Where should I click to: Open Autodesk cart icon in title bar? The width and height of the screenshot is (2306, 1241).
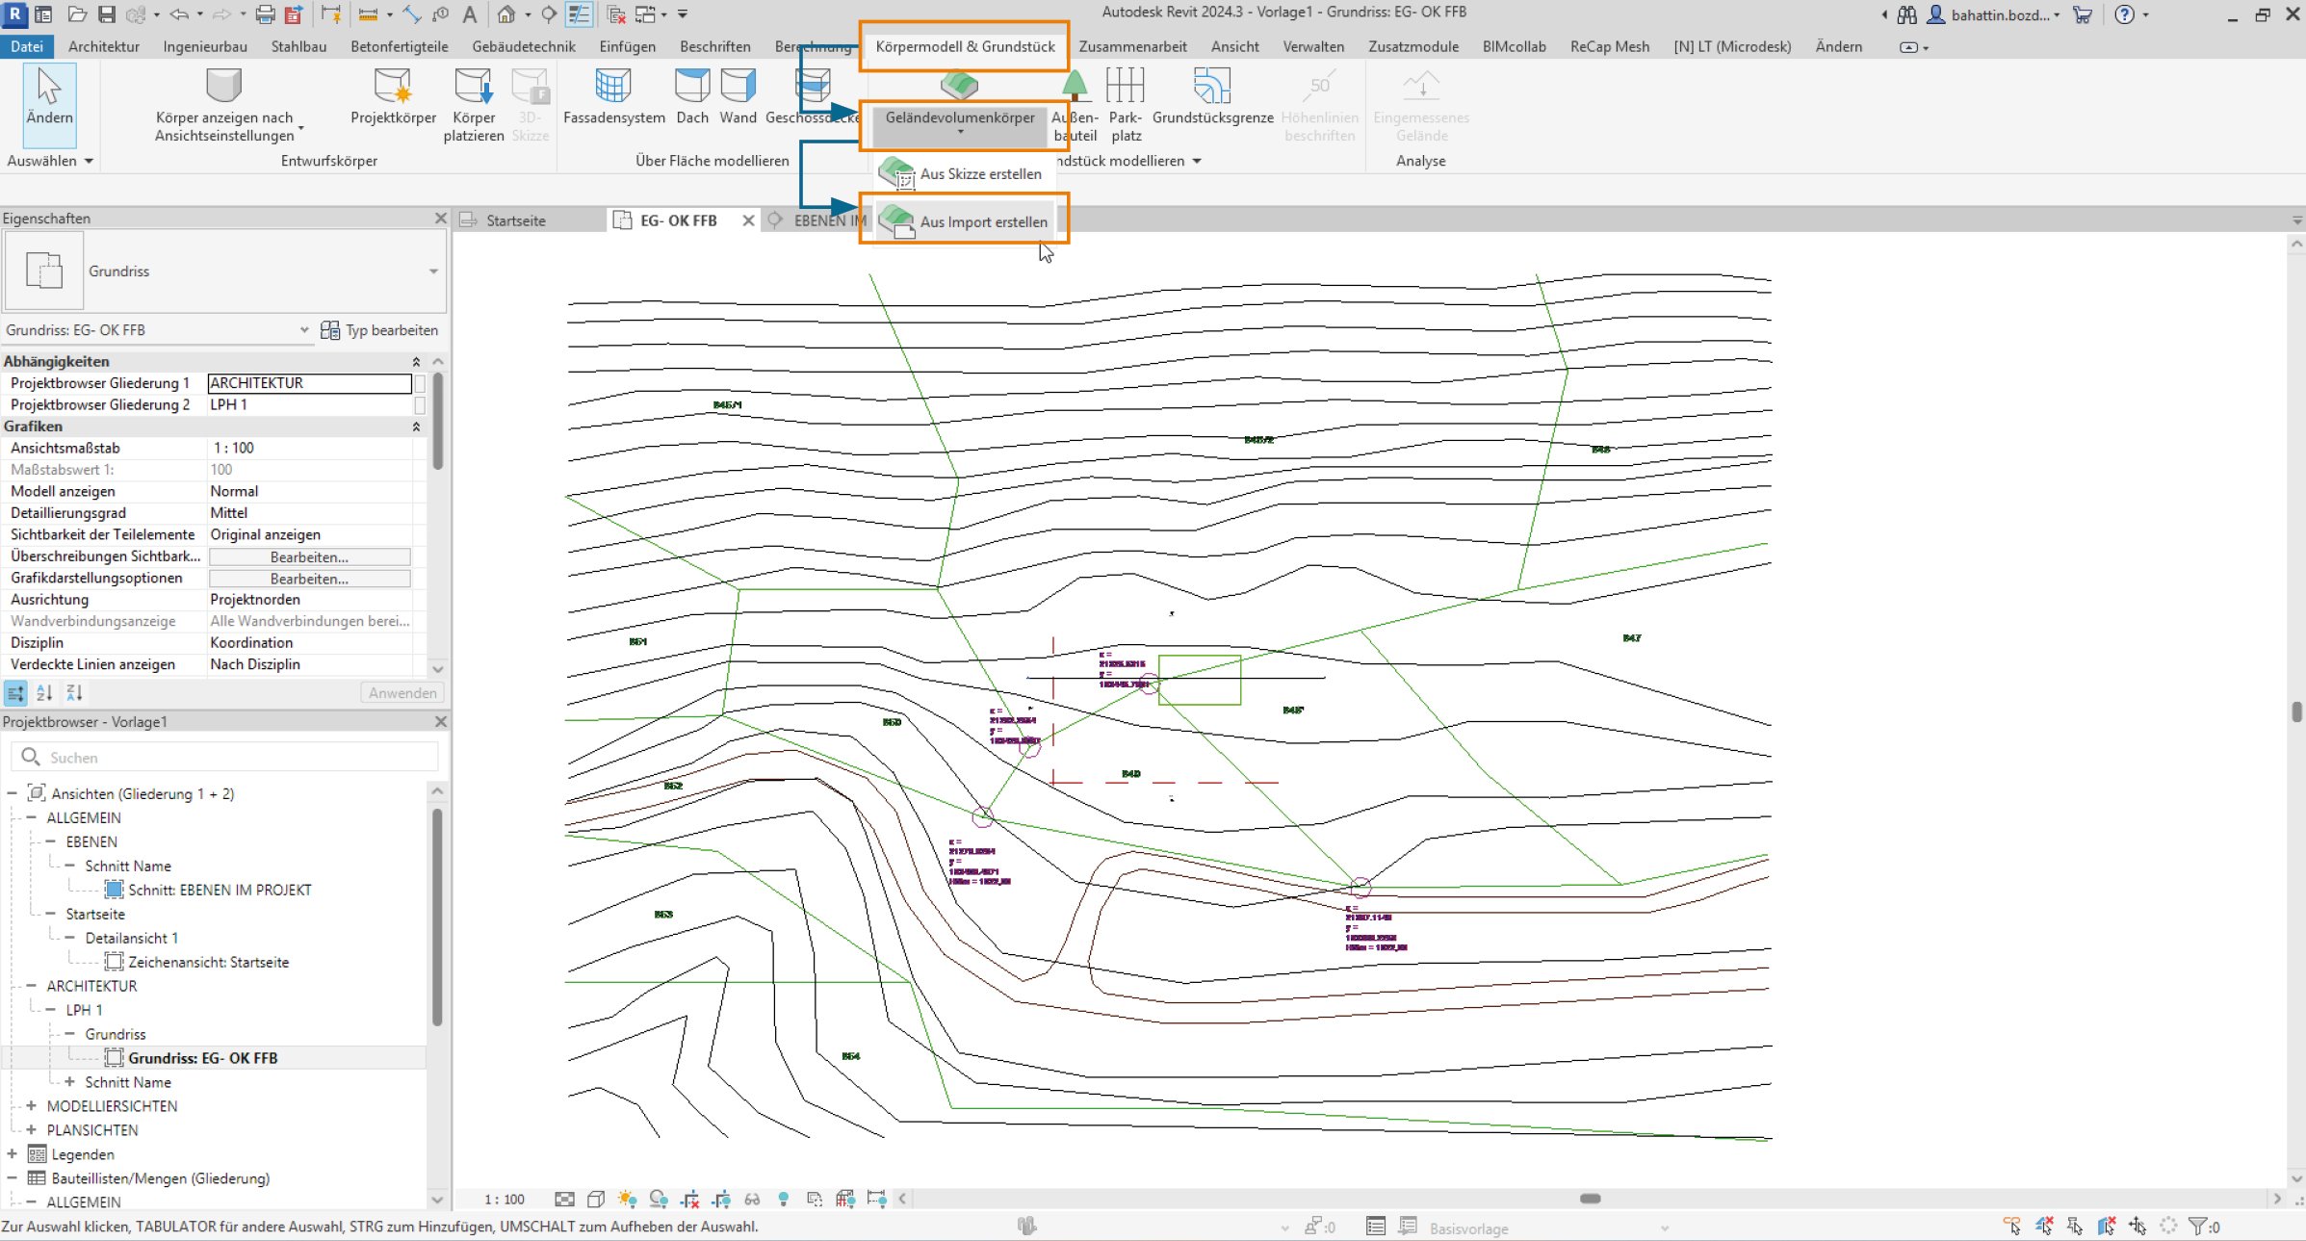(2083, 14)
